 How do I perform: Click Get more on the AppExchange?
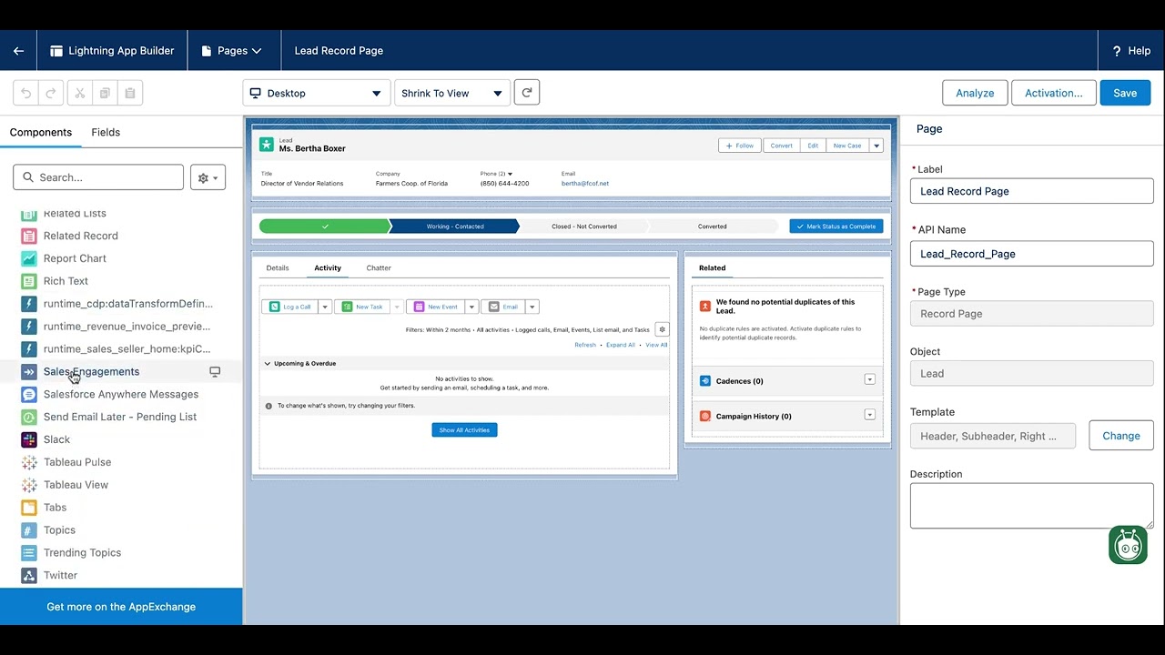121,607
